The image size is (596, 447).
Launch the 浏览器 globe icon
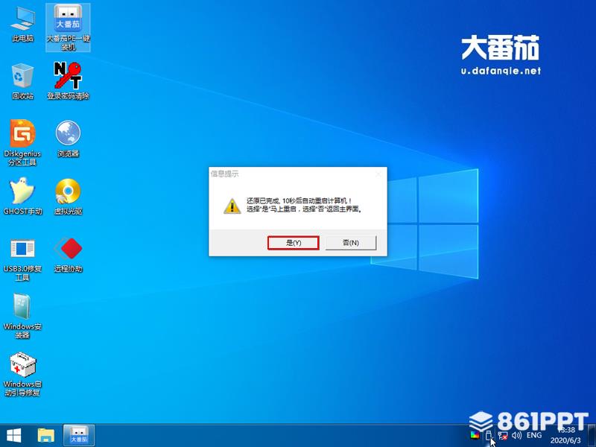[x=68, y=139]
